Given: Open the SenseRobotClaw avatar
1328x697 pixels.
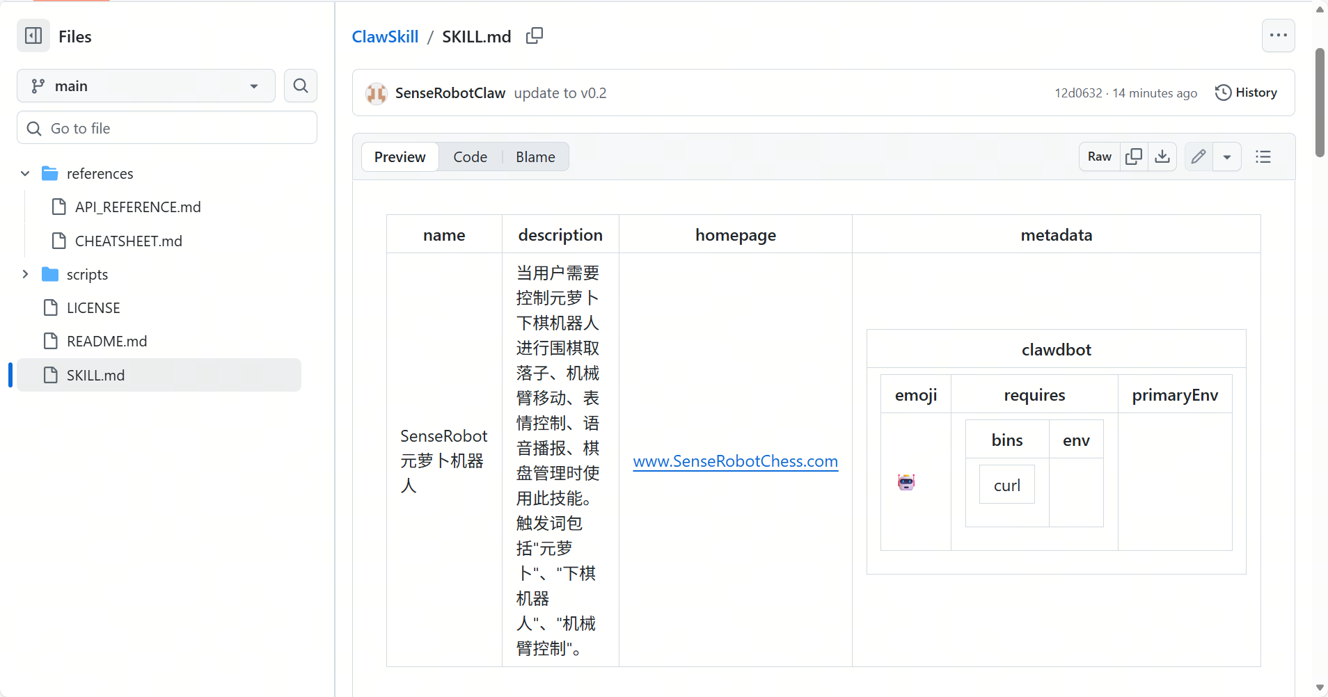Looking at the screenshot, I should [x=377, y=93].
